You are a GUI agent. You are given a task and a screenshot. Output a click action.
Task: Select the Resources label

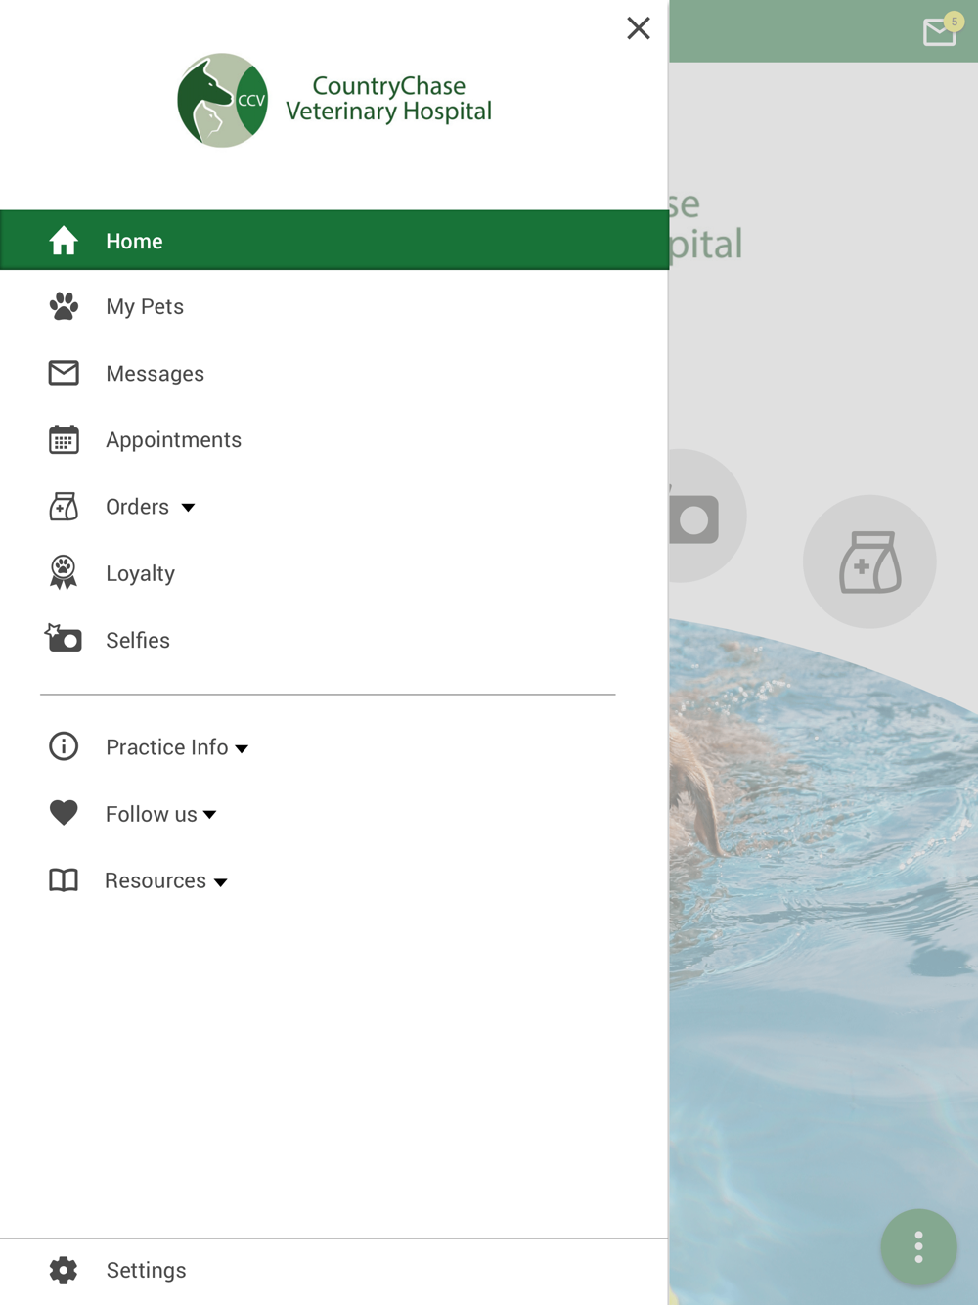tap(156, 880)
